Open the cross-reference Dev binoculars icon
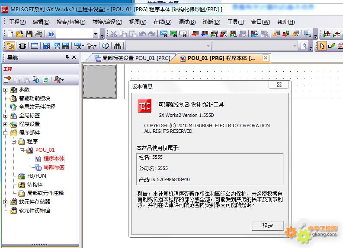Viewport: 343px width, 248px height. pyautogui.click(x=47, y=46)
